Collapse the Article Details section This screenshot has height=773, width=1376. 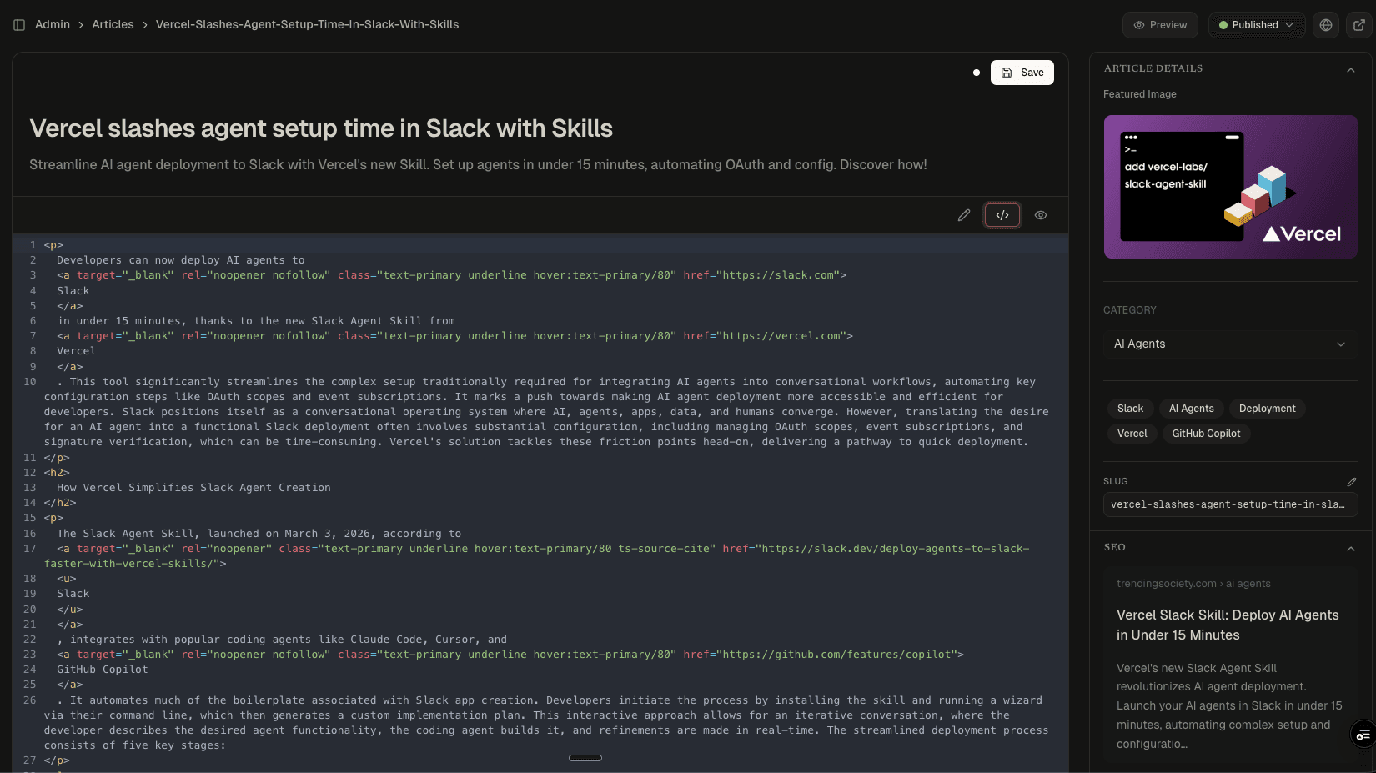point(1351,70)
